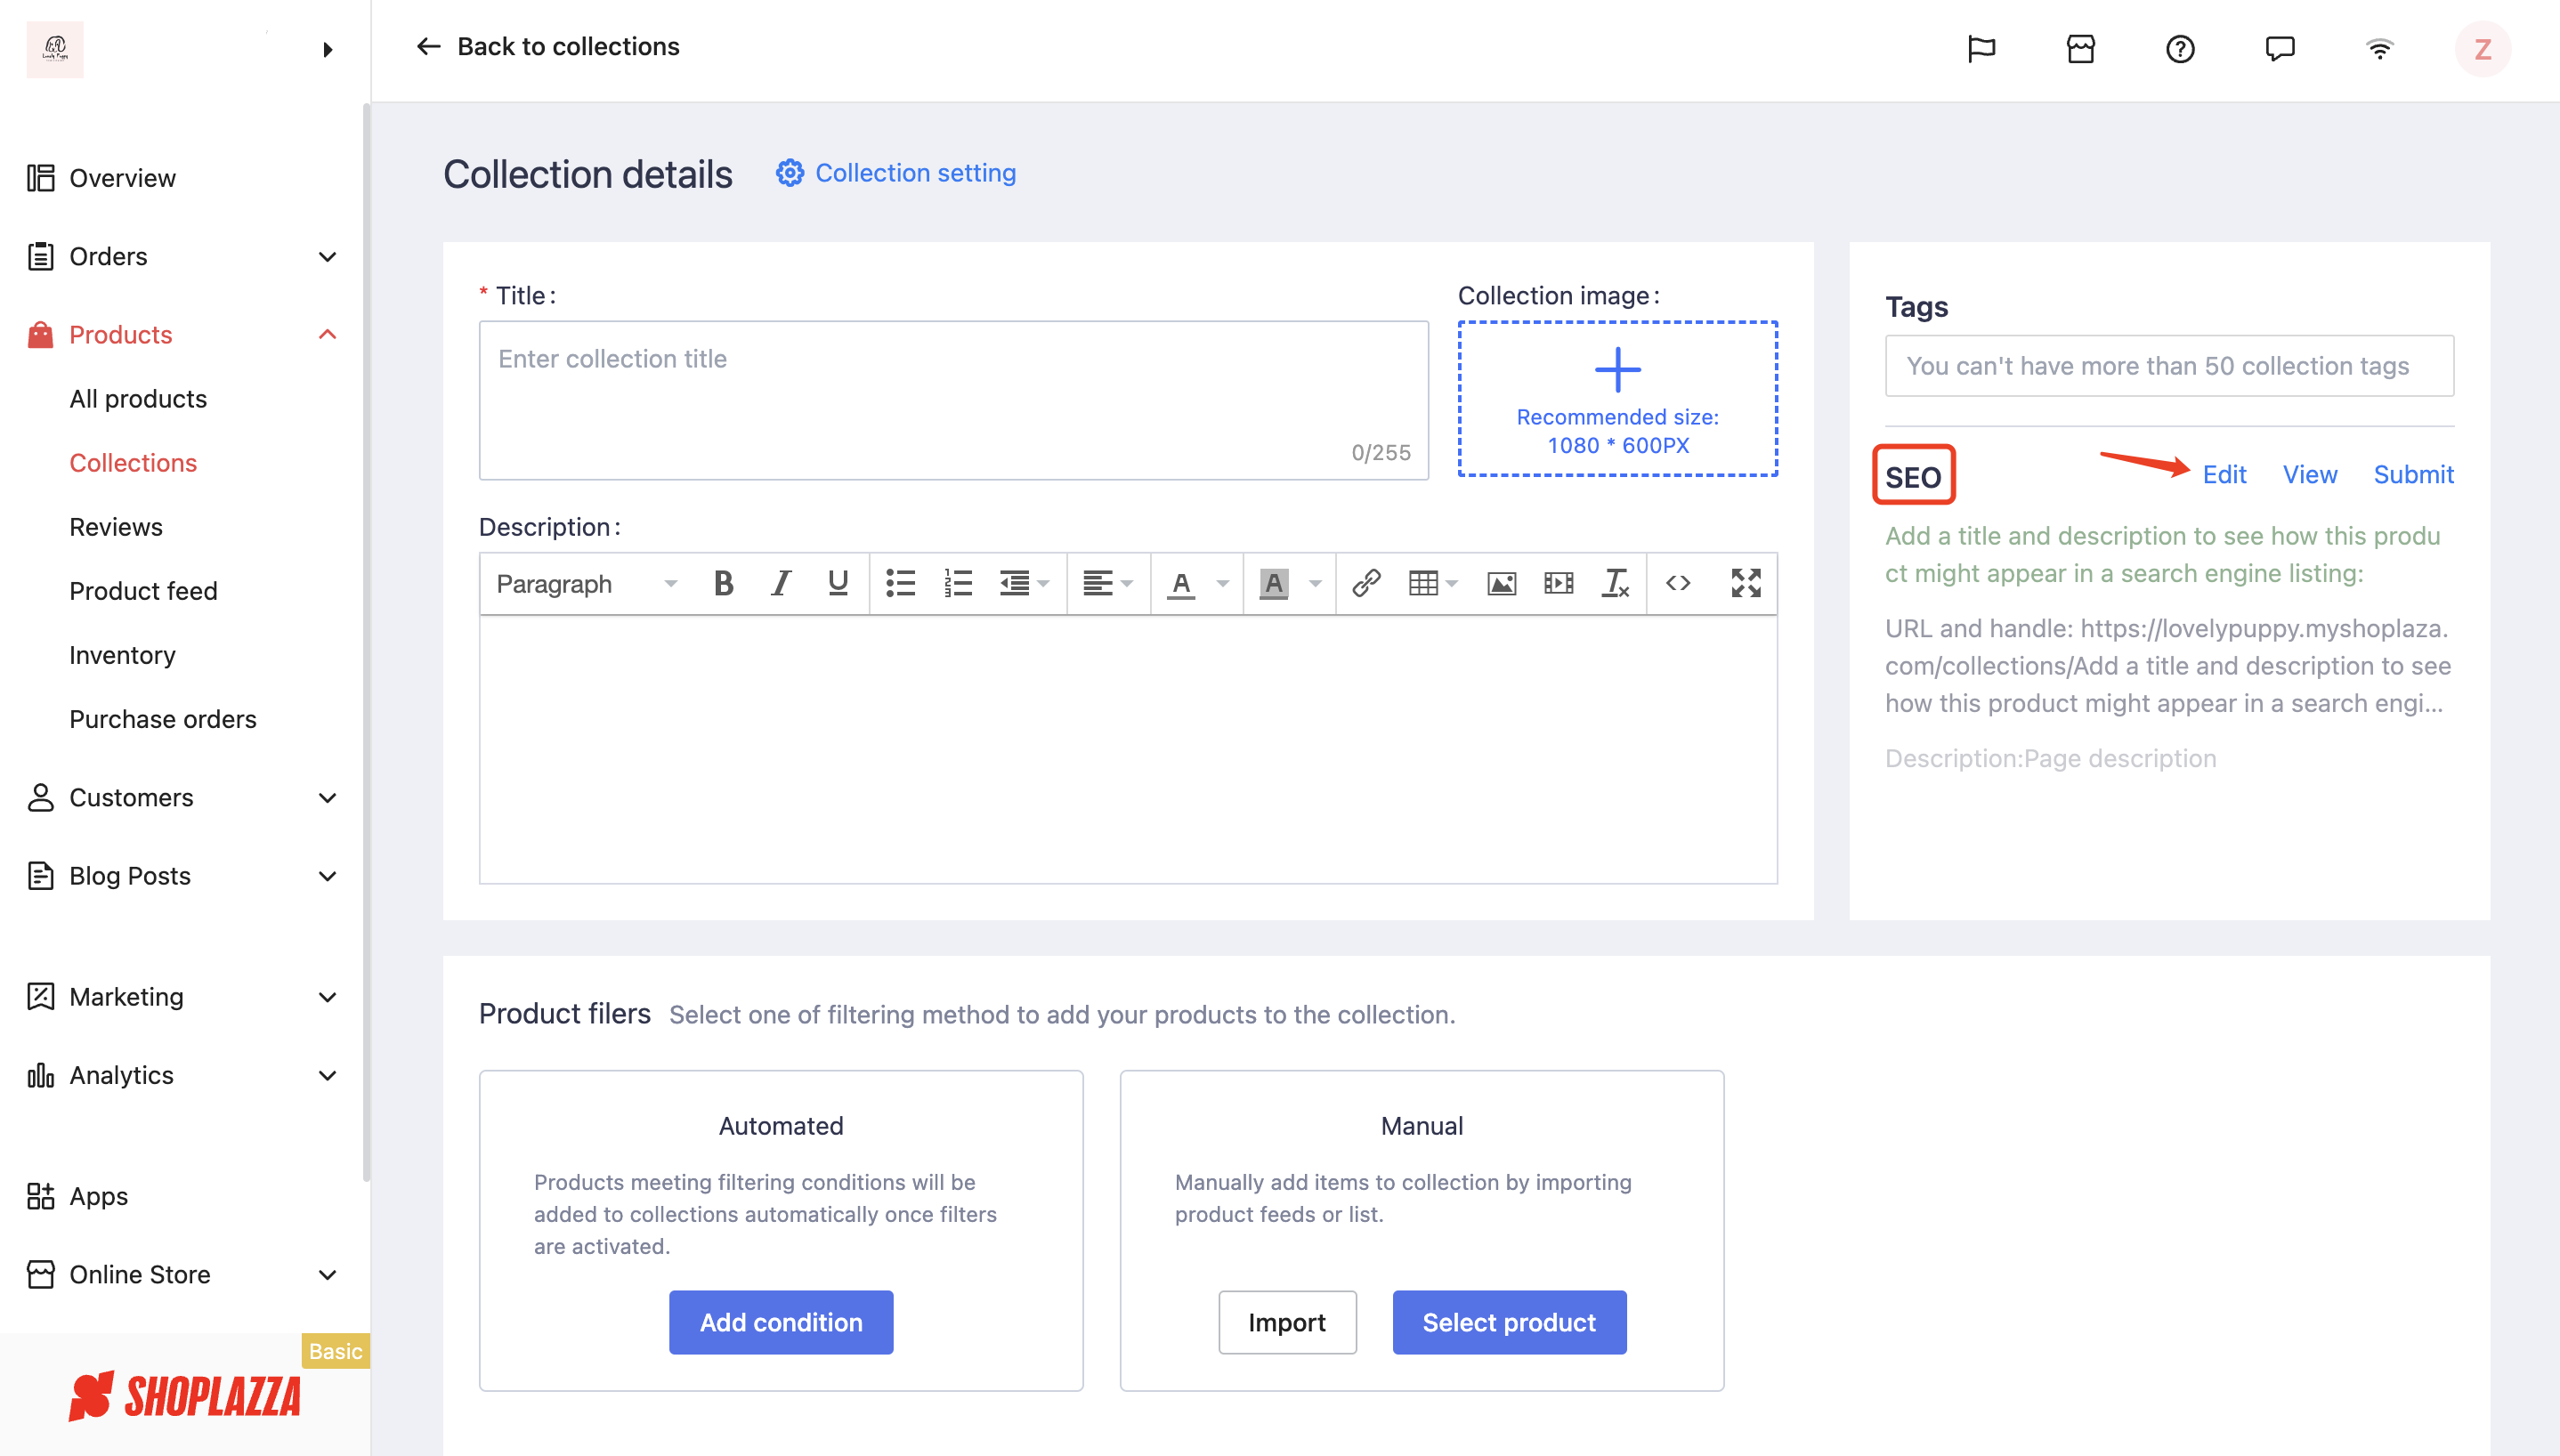Open the Paragraph style dropdown
Image resolution: width=2560 pixels, height=1456 pixels.
tap(586, 583)
